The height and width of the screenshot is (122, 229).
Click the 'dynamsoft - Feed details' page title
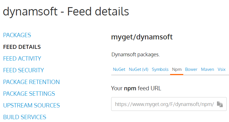tap(66, 11)
